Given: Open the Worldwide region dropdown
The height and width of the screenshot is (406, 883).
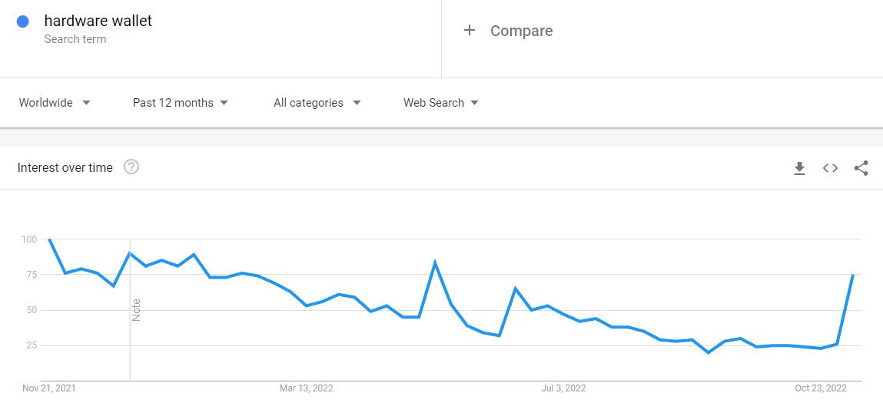Looking at the screenshot, I should click(x=55, y=103).
